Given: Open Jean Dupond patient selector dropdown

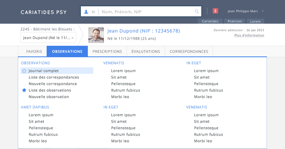Looking at the screenshot, I should (x=48, y=38).
